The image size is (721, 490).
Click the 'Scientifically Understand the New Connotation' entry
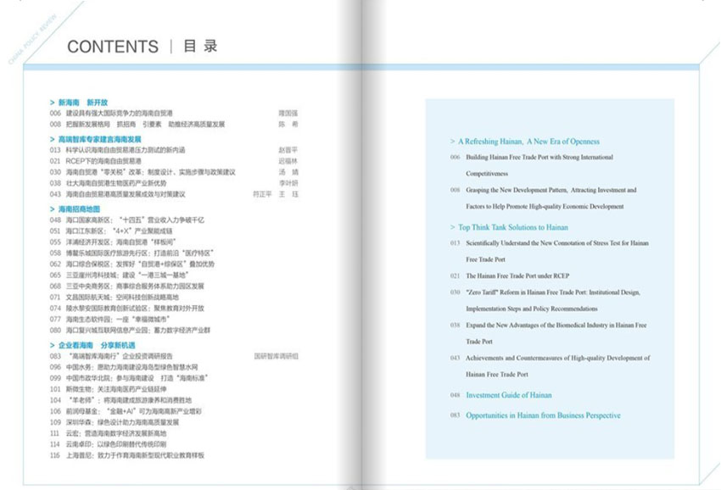coord(556,243)
